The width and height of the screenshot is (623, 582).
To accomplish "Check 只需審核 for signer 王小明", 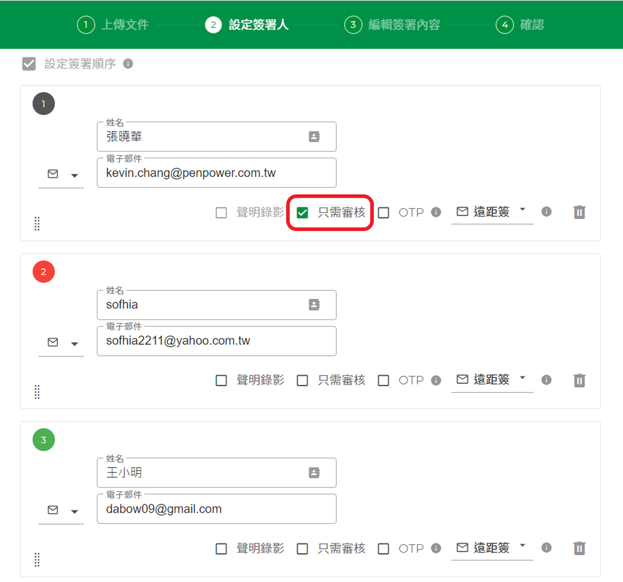I will pos(302,548).
